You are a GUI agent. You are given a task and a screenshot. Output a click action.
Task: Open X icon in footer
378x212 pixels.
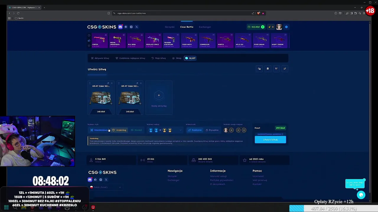pos(106,180)
